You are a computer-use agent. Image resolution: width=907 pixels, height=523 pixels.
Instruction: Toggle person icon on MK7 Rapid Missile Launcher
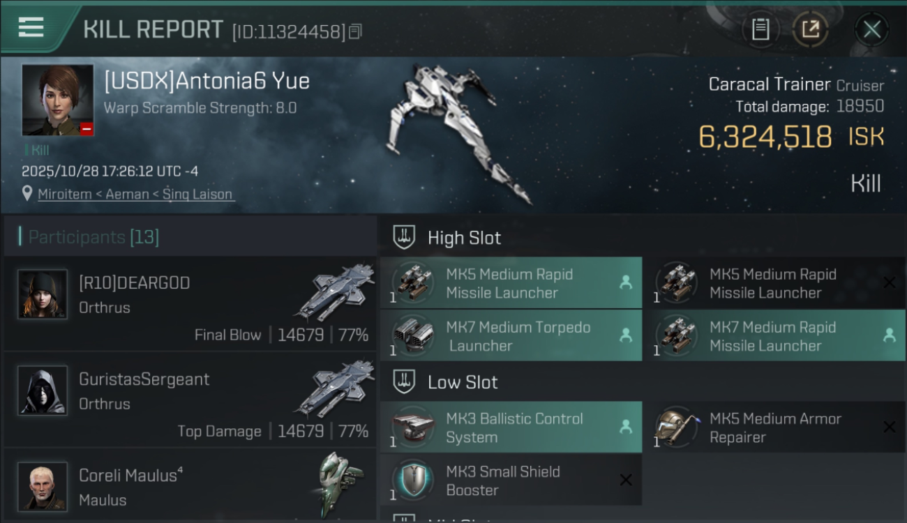tap(889, 335)
